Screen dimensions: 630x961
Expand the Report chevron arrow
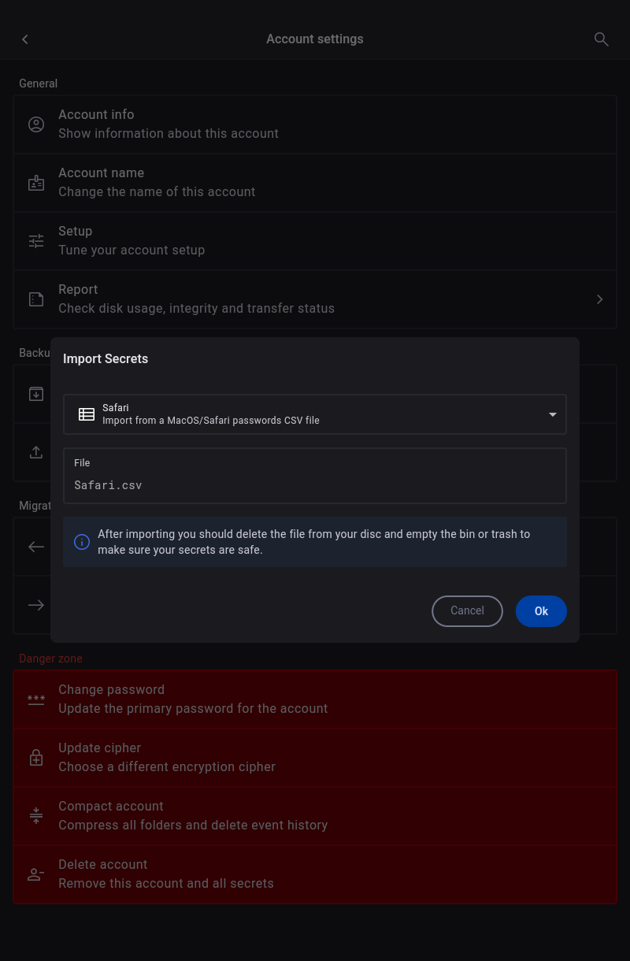599,299
